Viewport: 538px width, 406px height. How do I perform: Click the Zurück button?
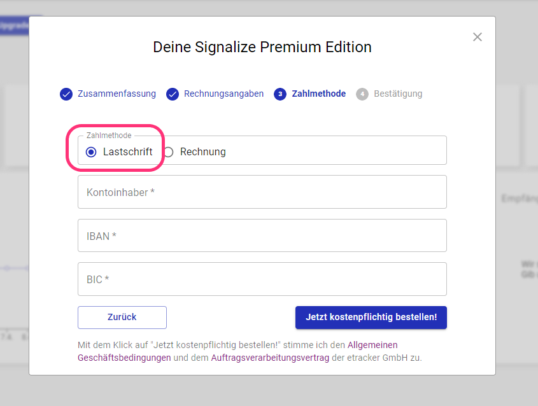coord(122,317)
